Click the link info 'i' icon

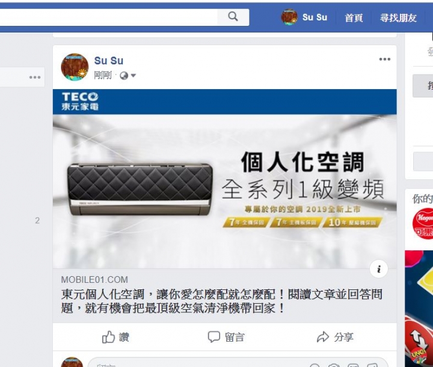click(379, 269)
